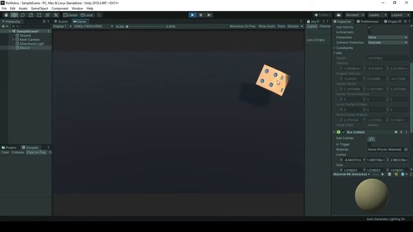
Task: Switch to the Preferences tab
Action: point(367,21)
